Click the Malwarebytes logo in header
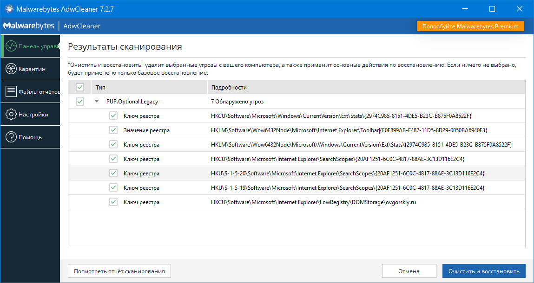The height and width of the screenshot is (283, 534). (29, 26)
